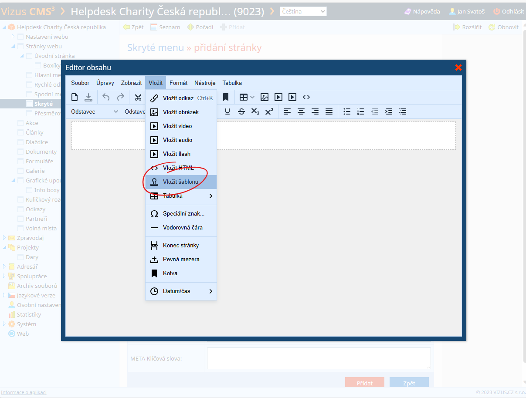The width and height of the screenshot is (526, 398).
Task: Open the Tabulka menu in menu bar
Action: click(232, 83)
